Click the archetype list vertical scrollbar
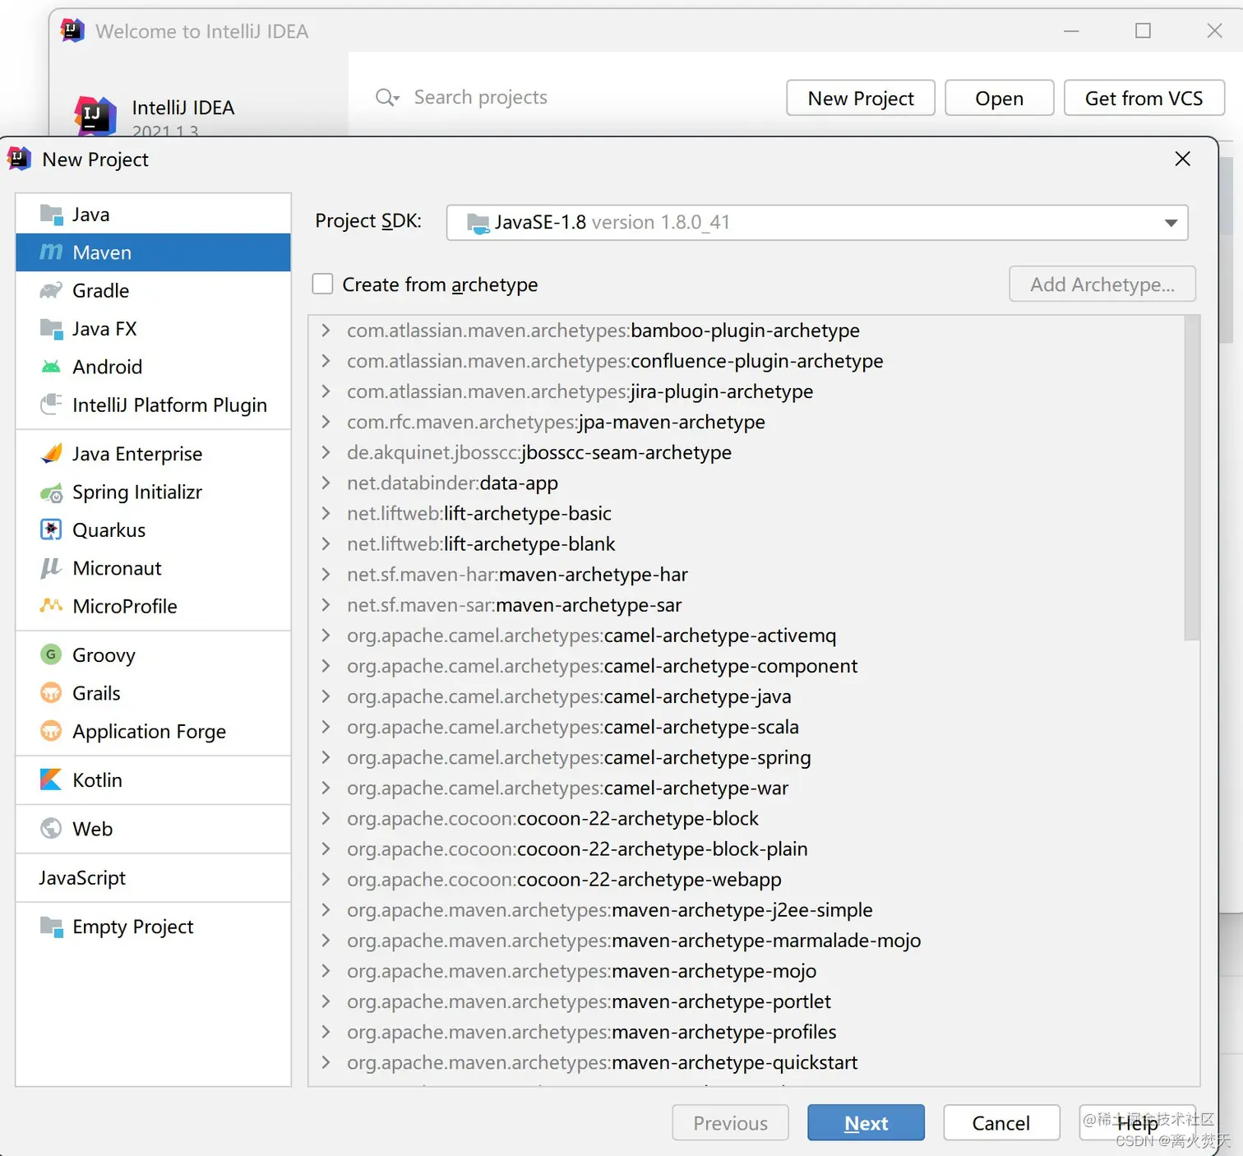This screenshot has height=1156, width=1243. (x=1191, y=477)
